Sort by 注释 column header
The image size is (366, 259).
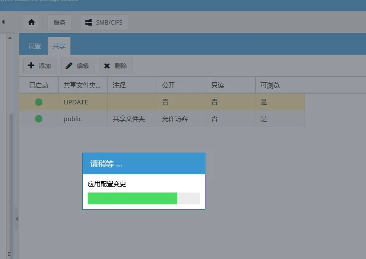[132, 85]
